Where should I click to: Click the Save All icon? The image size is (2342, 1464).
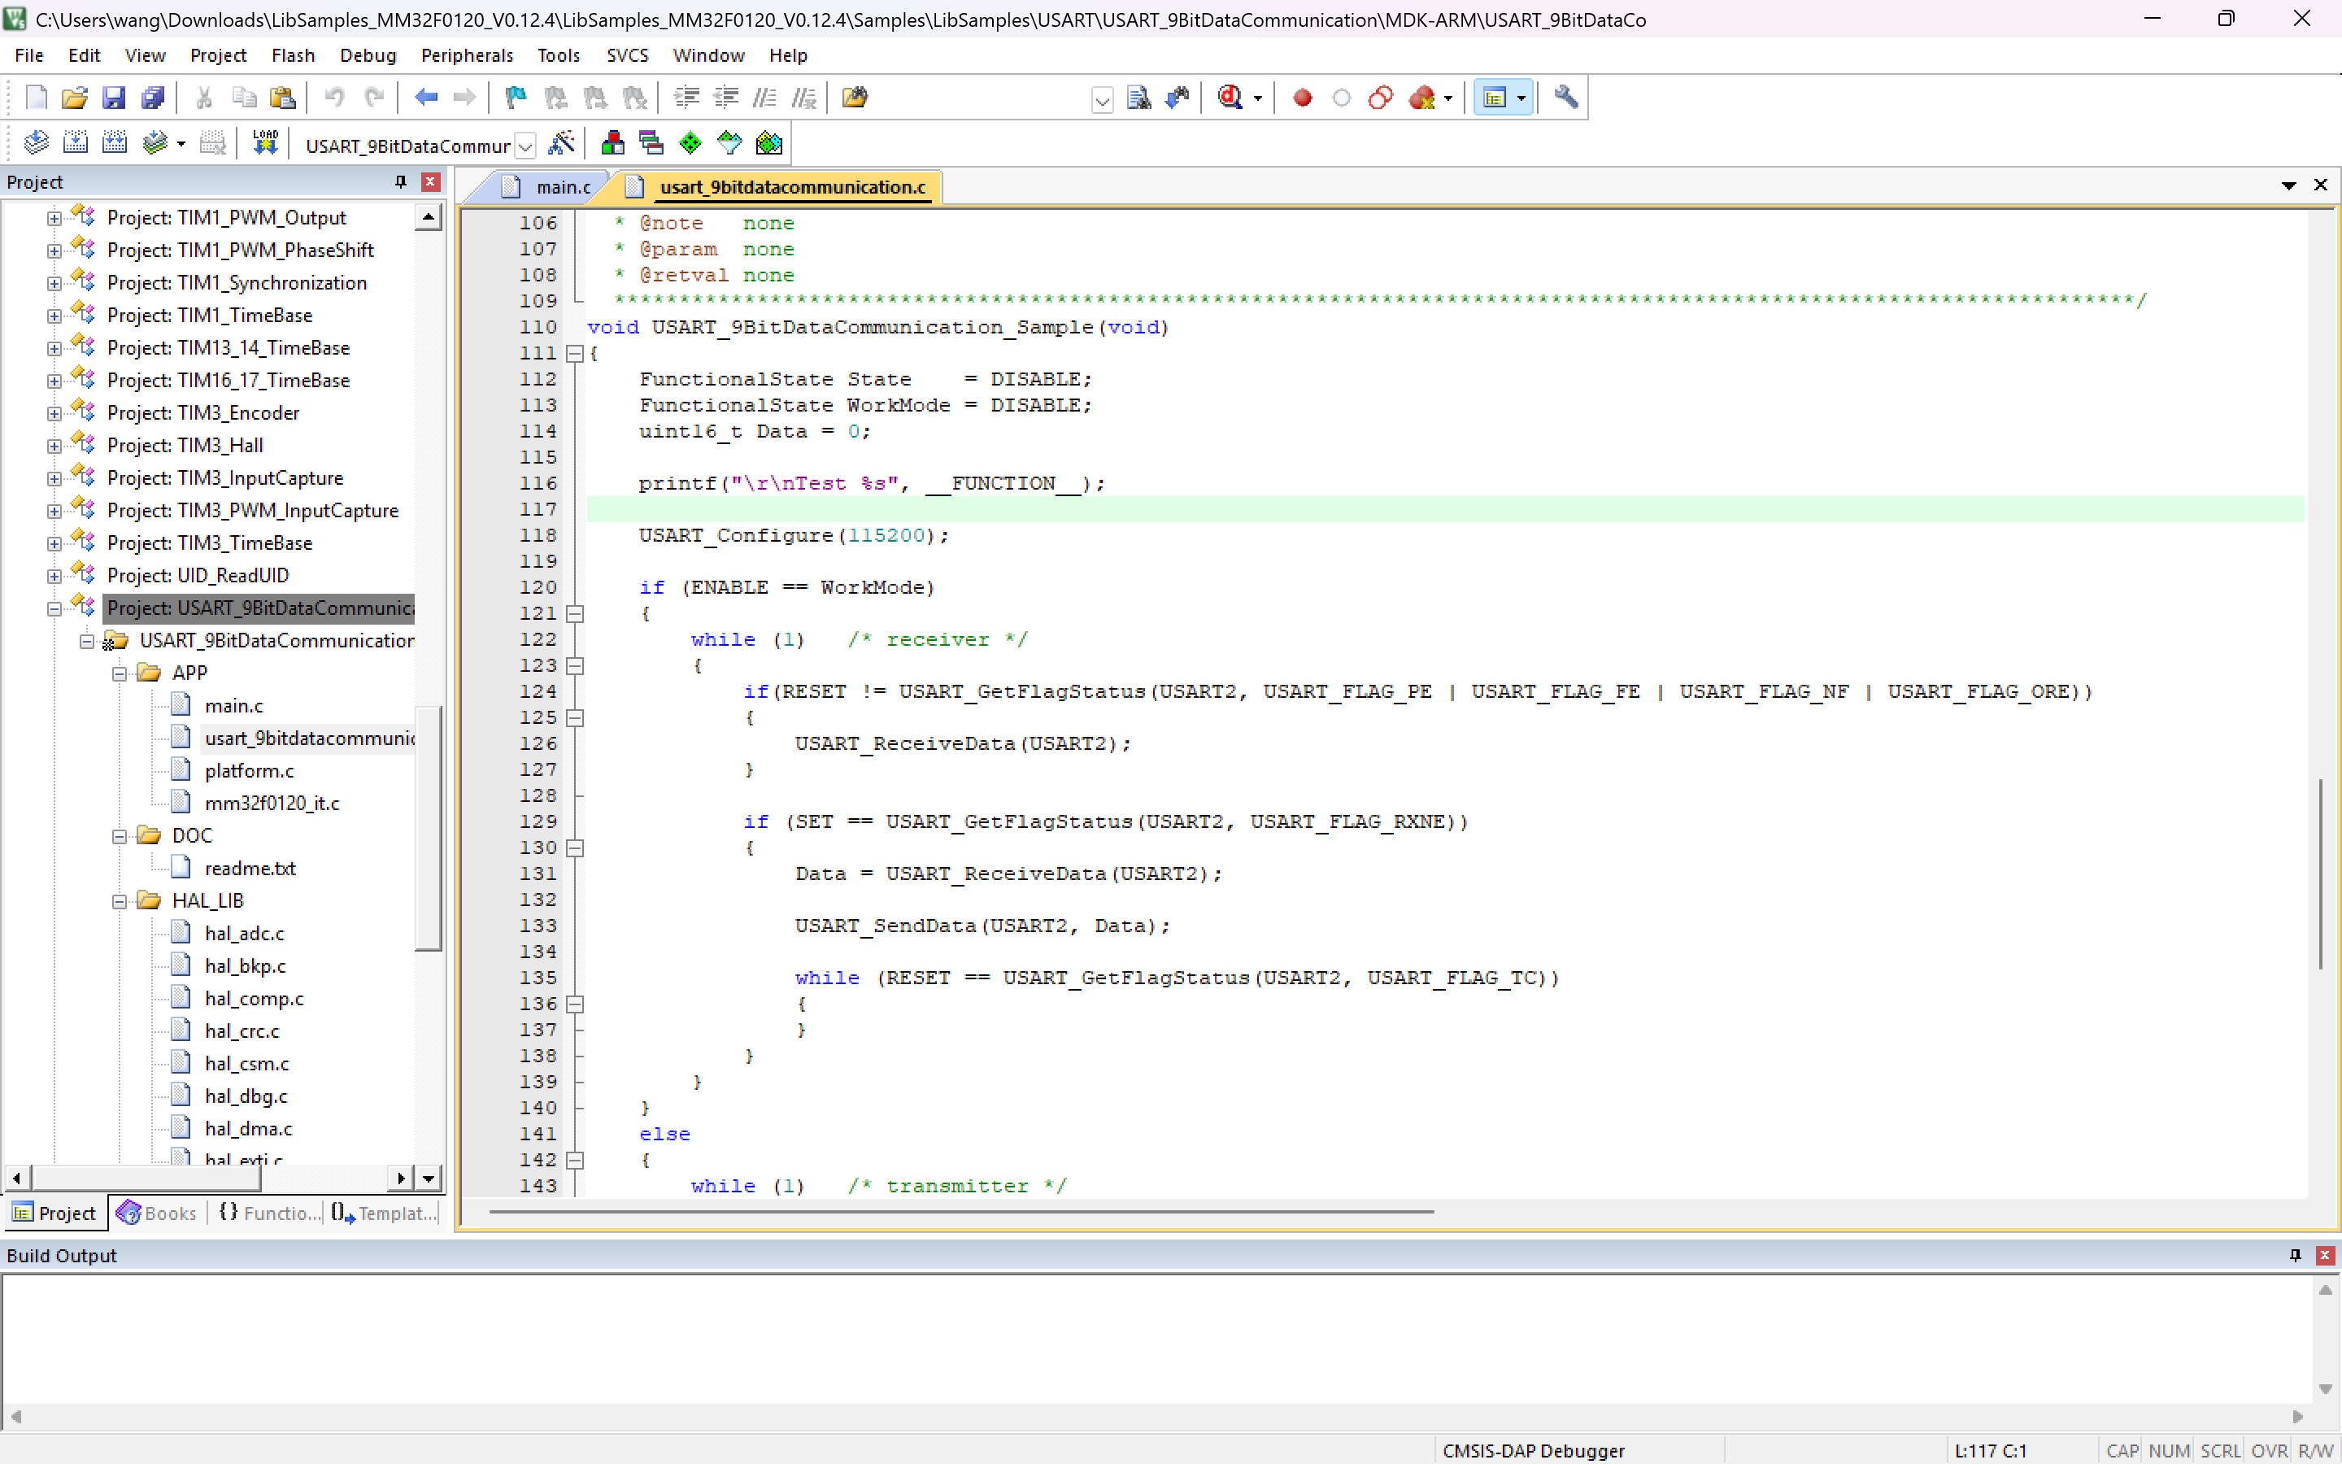pos(152,97)
